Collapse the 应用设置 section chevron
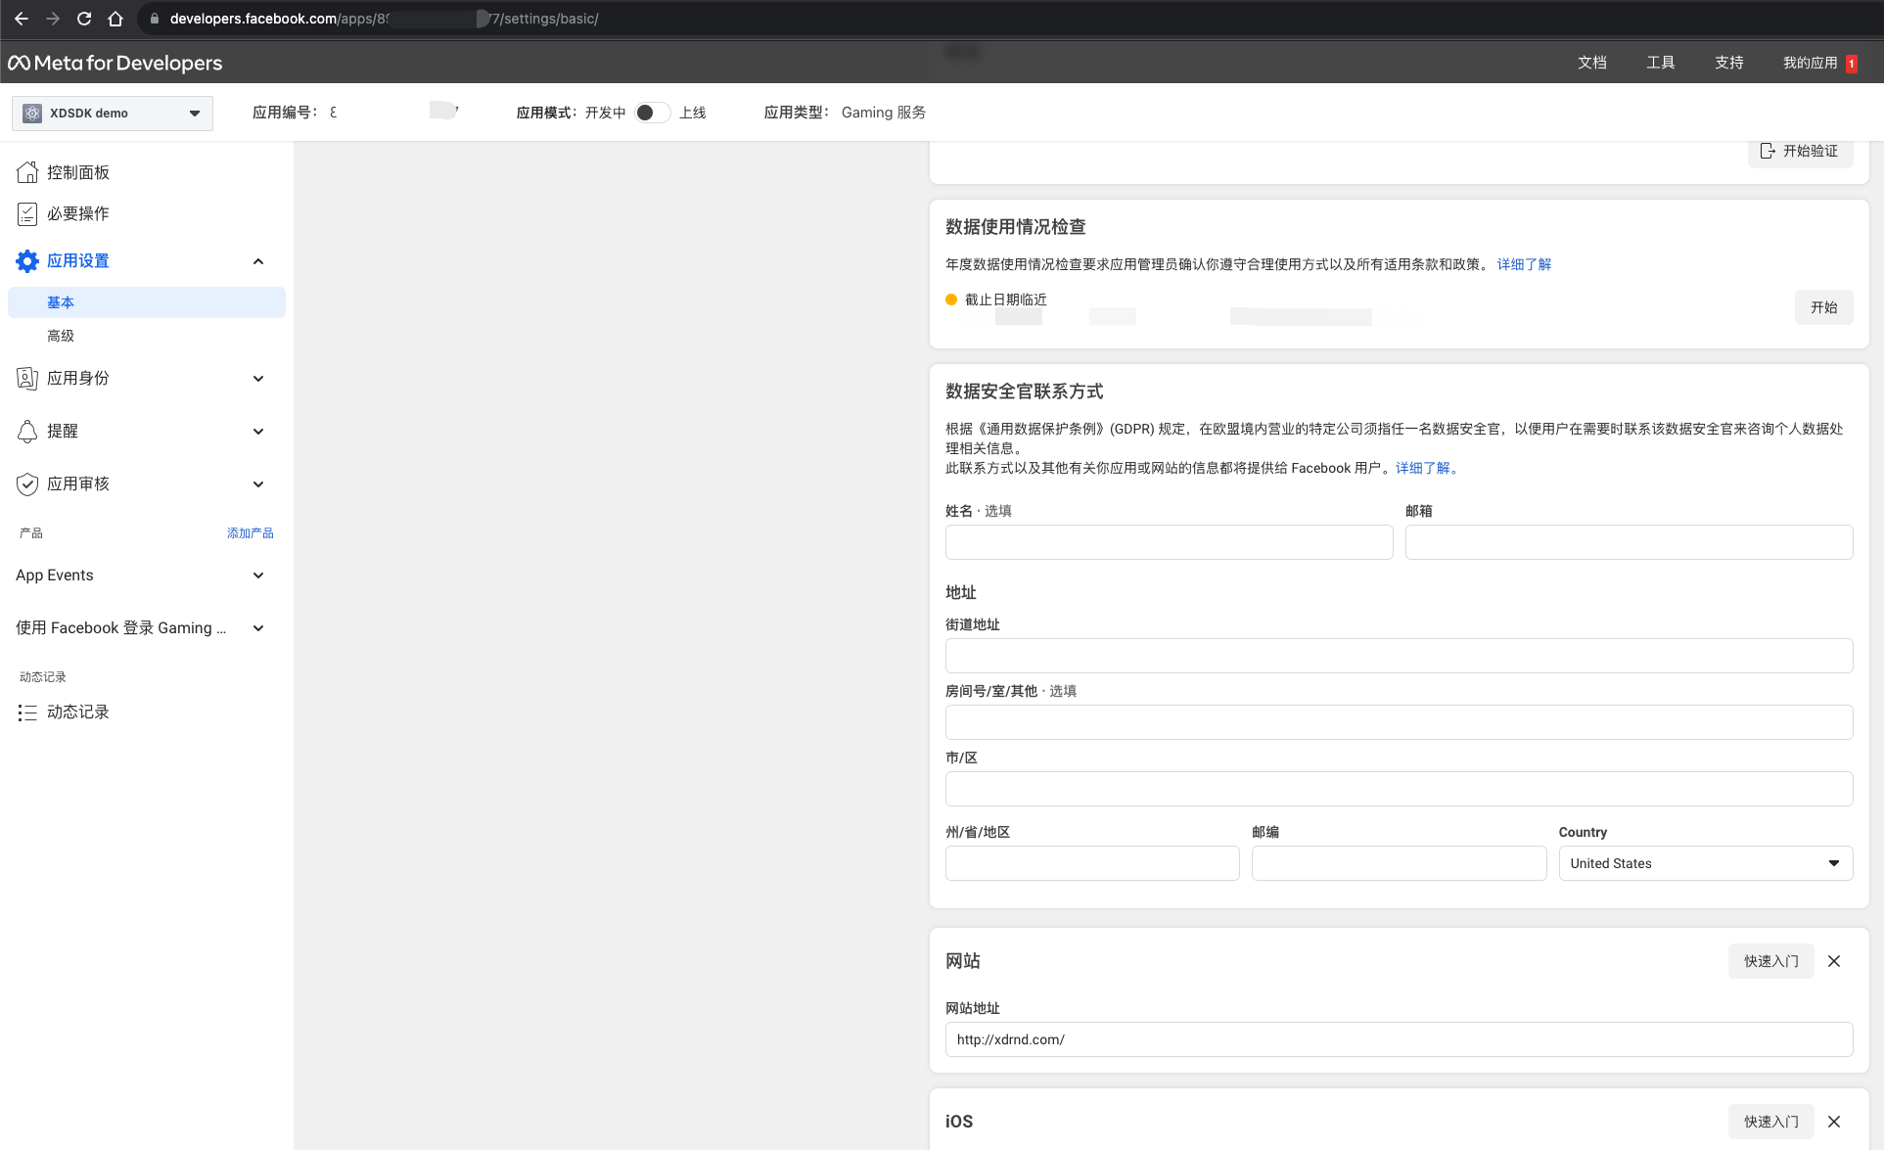The image size is (1884, 1150). pos(258,261)
